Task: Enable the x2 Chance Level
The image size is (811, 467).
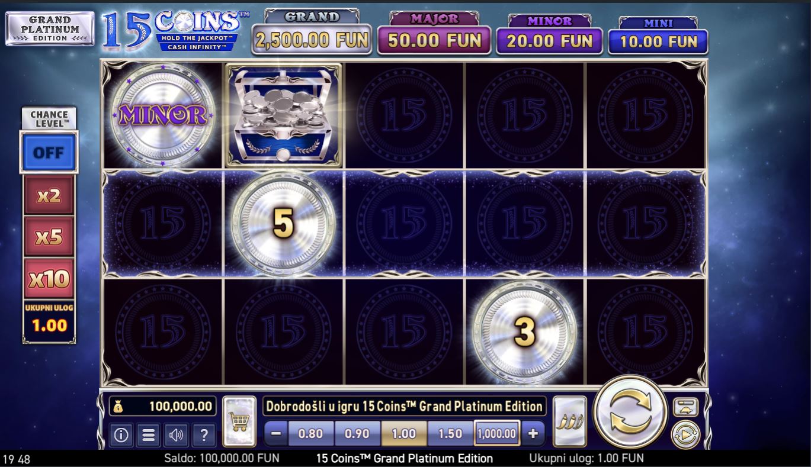Action: [x=49, y=195]
